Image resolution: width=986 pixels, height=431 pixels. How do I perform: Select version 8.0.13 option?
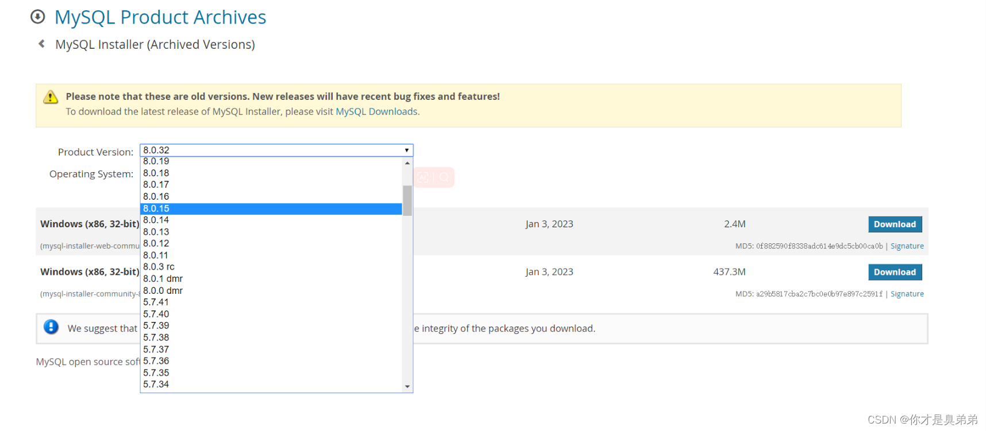pos(271,232)
